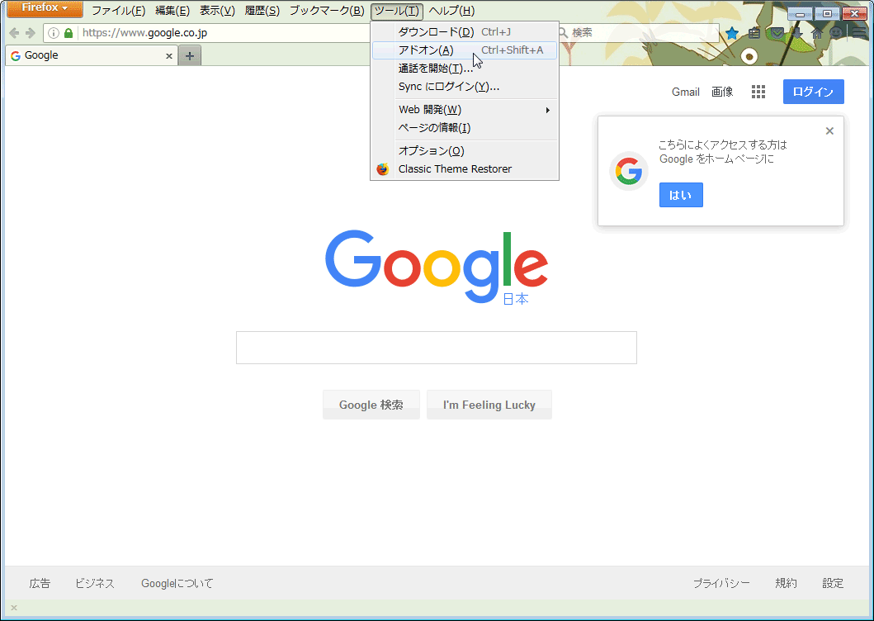The width and height of the screenshot is (874, 621).
Task: Close the Google homepage promo popup
Action: coord(829,131)
